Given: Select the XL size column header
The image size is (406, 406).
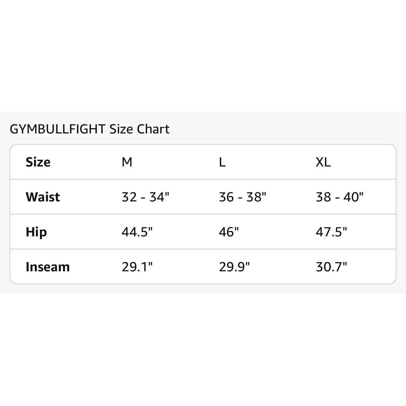Looking at the screenshot, I should pyautogui.click(x=323, y=162).
